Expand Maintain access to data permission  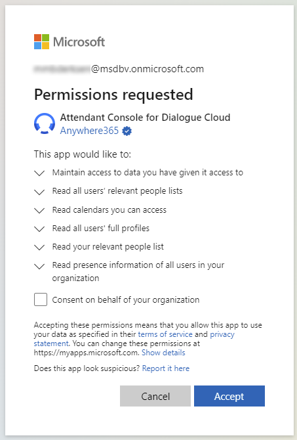(x=39, y=173)
